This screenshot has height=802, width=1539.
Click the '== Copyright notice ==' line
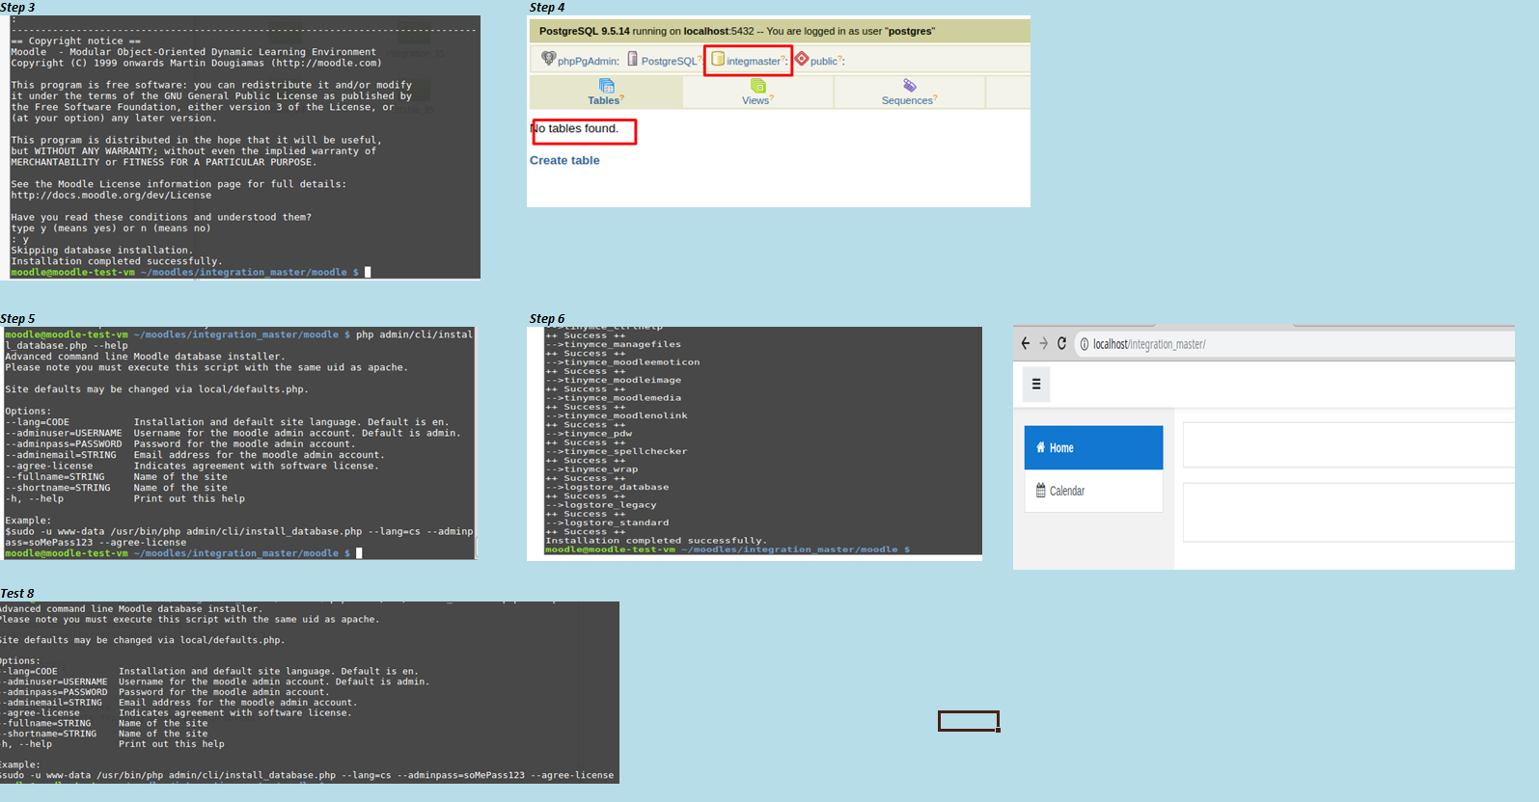[x=76, y=40]
